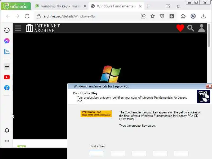Open Internet Archive hamburger menu
Screen dimensions: 212x159
18,28
